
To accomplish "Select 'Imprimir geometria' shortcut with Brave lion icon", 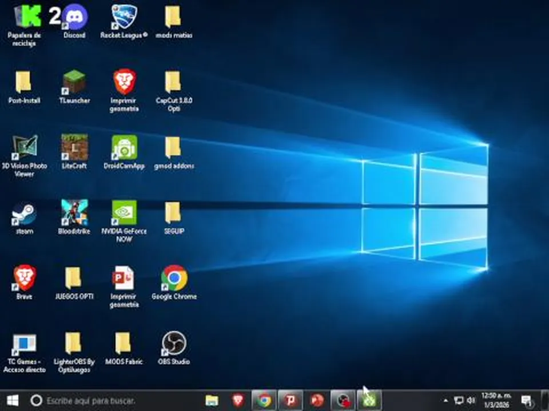I will tap(124, 91).
